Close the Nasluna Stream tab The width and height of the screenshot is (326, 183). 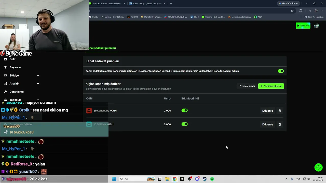click(x=124, y=4)
